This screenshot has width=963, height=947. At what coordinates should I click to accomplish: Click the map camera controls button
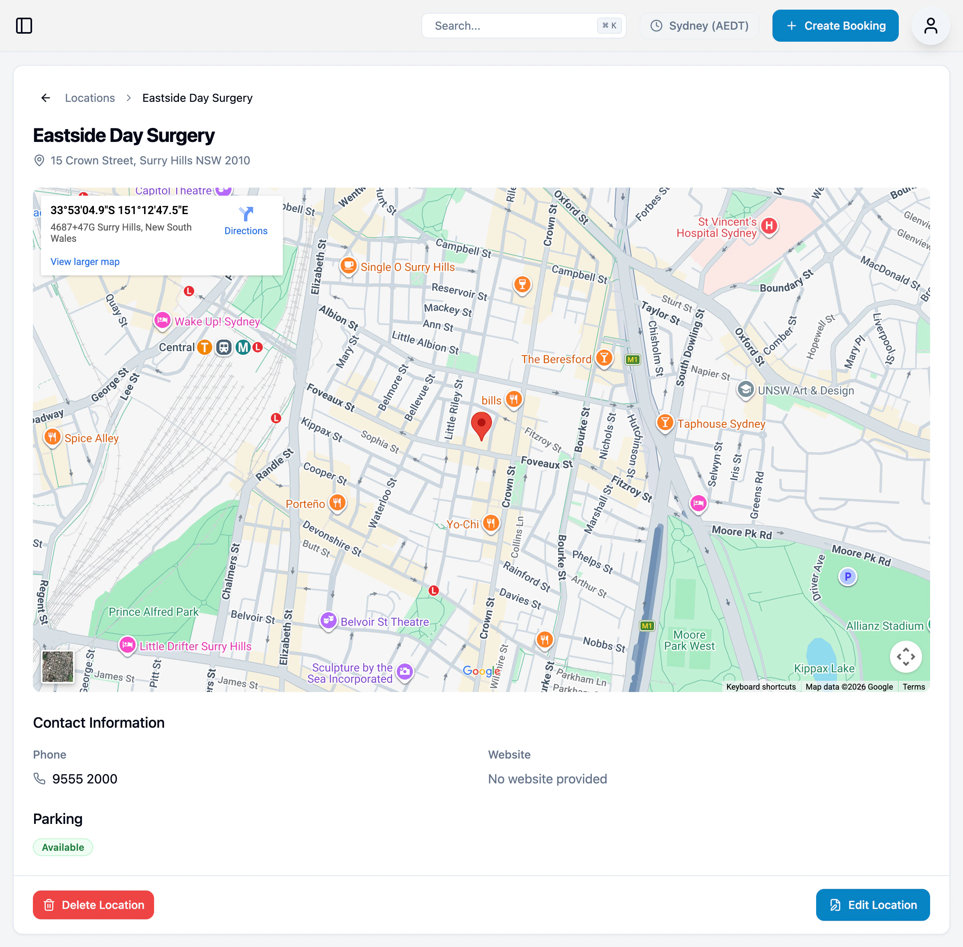tap(905, 657)
